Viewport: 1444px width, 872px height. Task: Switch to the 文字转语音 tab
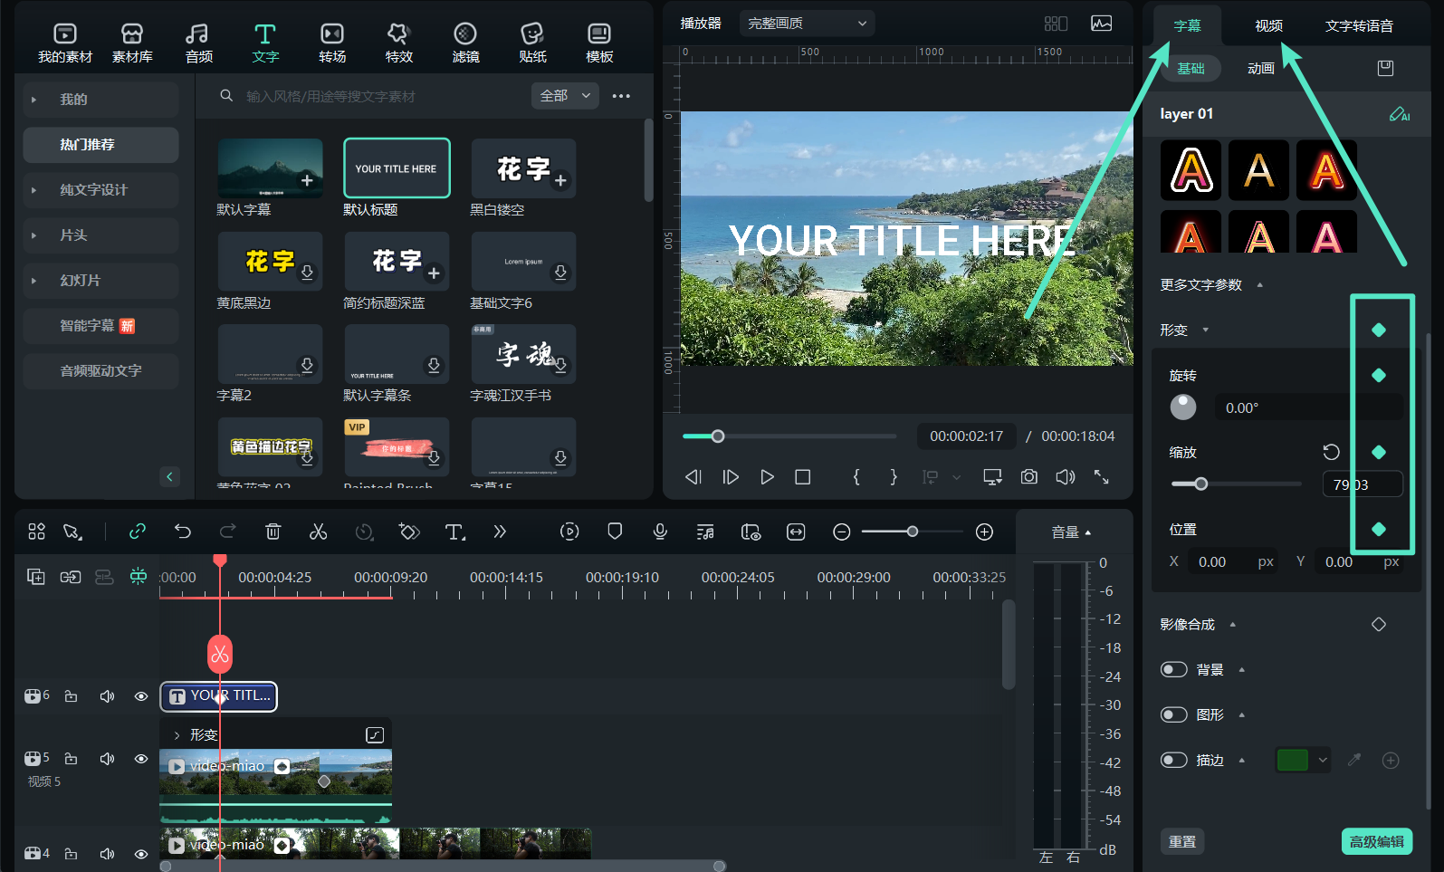(1359, 26)
